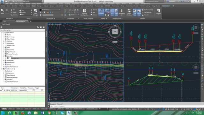This screenshot has width=204, height=115.
Task: Select Alignments under pampla blanco
Action: pyautogui.click(x=11, y=43)
